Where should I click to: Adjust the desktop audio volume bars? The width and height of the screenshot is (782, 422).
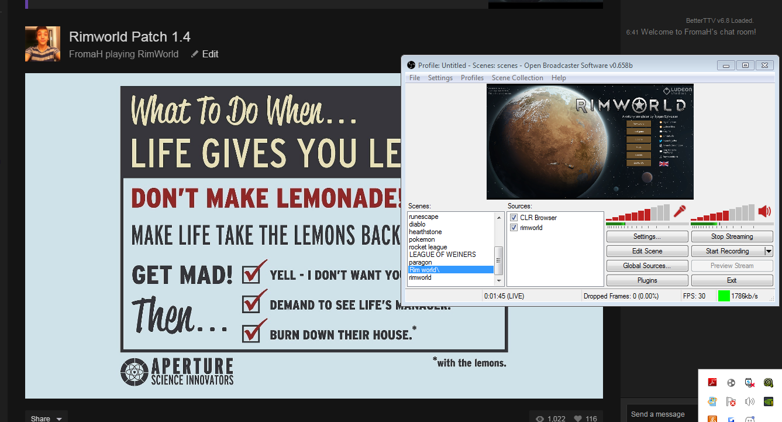tap(723, 212)
